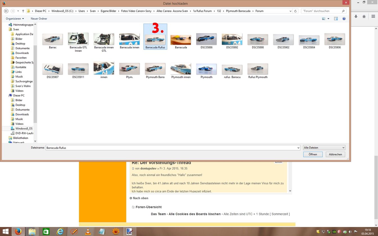Click the Windows Start button

coord(5,232)
